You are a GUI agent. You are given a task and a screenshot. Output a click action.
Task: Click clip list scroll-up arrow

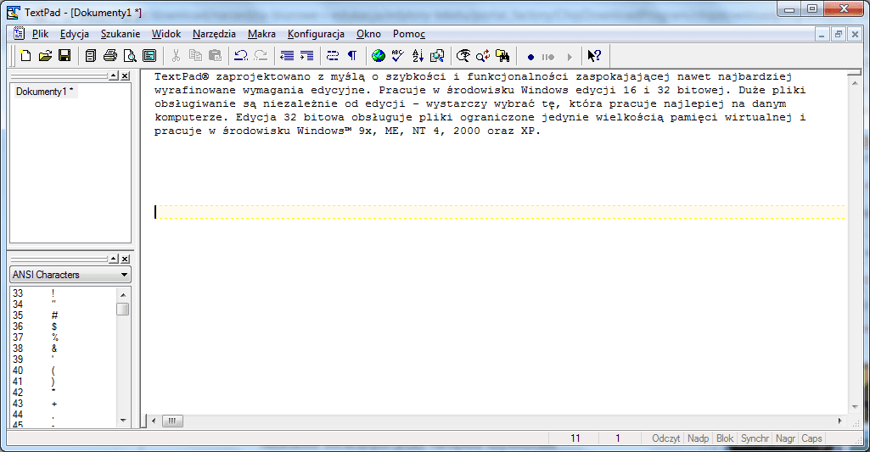(123, 294)
